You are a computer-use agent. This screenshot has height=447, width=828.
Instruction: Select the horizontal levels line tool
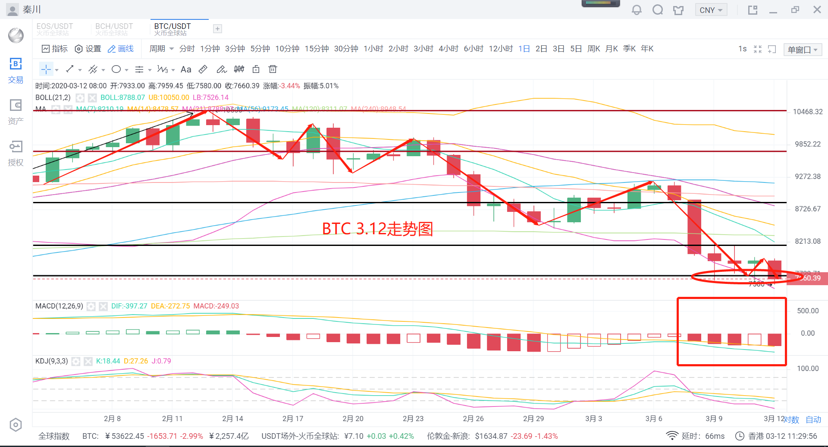139,69
